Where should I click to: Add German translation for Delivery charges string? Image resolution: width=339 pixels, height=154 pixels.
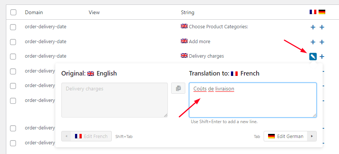click(x=322, y=57)
